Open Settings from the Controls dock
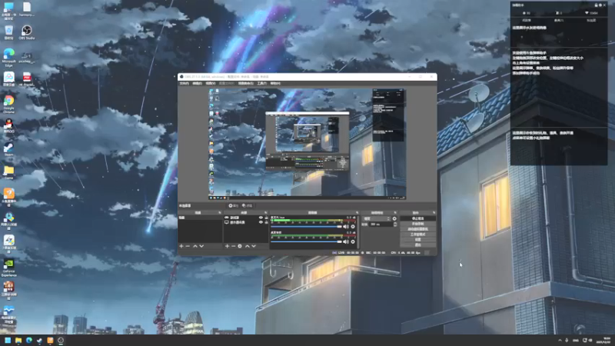 coord(417,240)
